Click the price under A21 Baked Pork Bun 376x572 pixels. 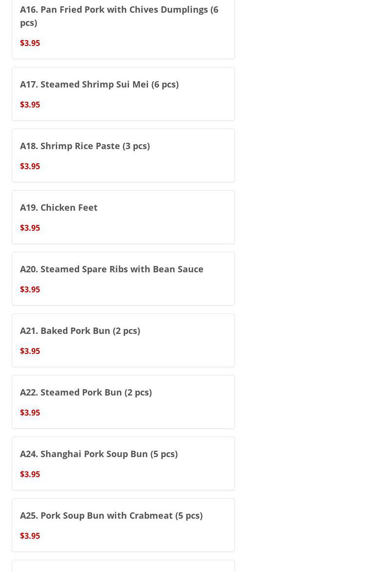click(30, 351)
